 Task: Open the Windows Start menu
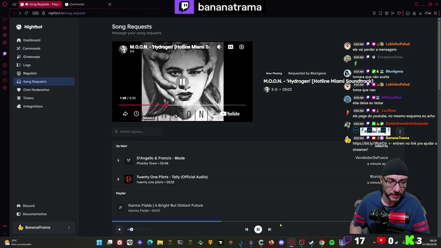pos(99,242)
